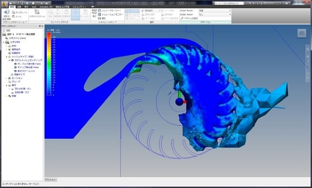Open the Global Vector dropdown
The image size is (312, 188).
point(215,15)
